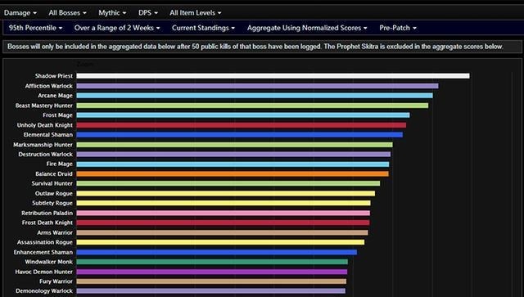Click the Enhancement Shaman label
This screenshot has width=524, height=297.
click(x=43, y=252)
